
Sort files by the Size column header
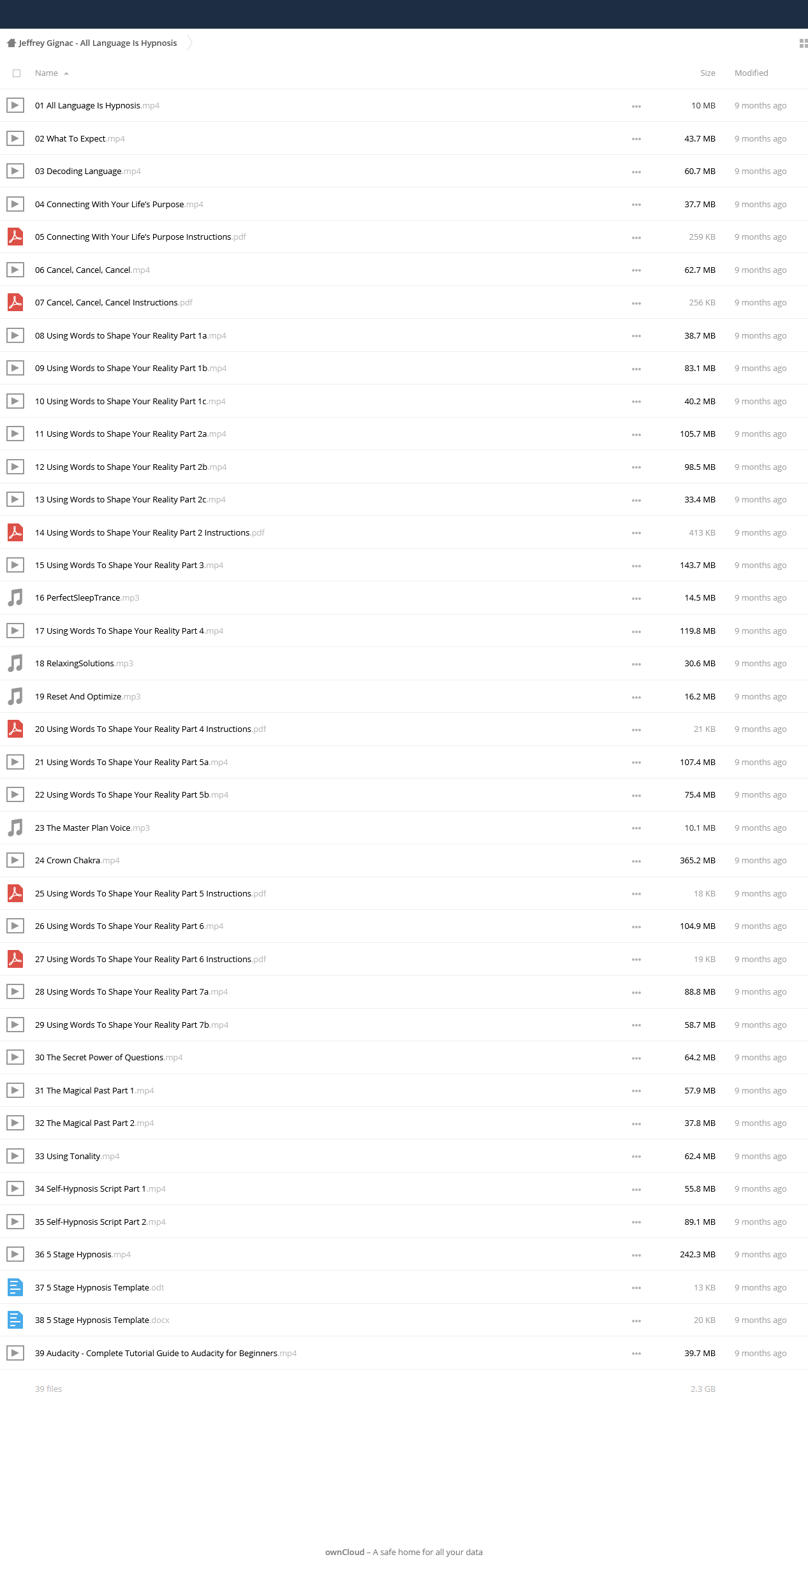[x=708, y=73]
